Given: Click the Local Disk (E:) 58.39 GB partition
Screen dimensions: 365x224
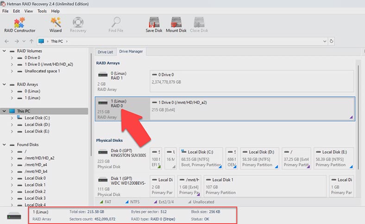Looking at the screenshot, I should [x=334, y=158].
